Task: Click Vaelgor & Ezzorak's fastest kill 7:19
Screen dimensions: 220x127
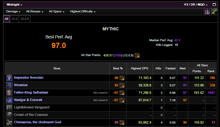Action: [x=173, y=100]
